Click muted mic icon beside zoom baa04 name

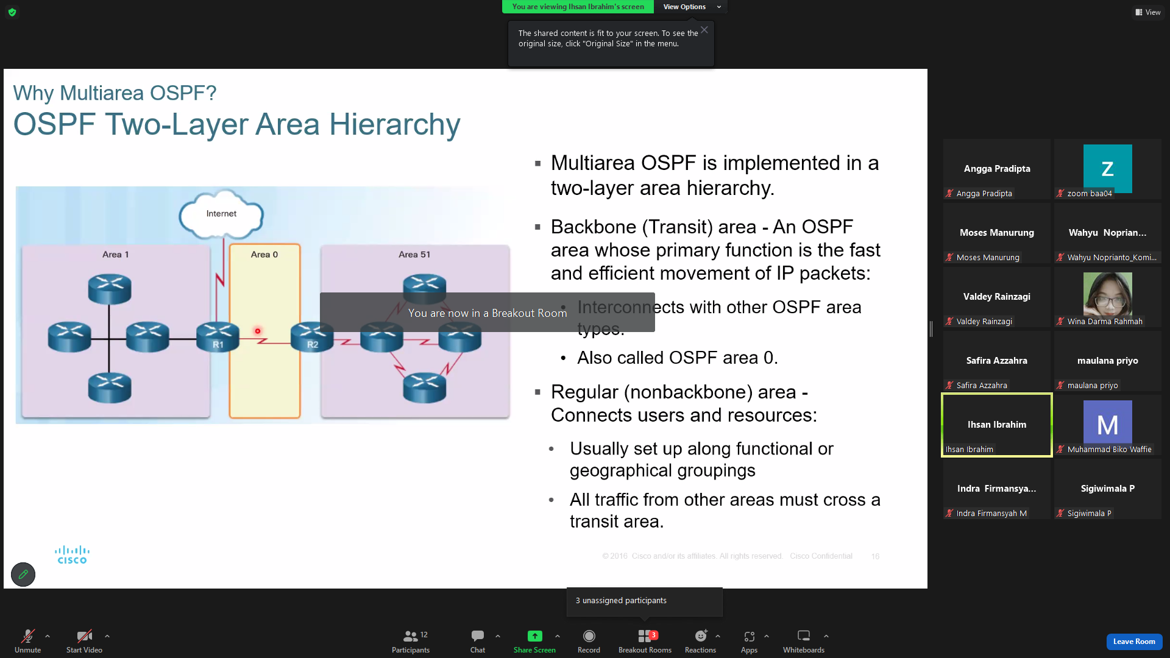pyautogui.click(x=1060, y=193)
